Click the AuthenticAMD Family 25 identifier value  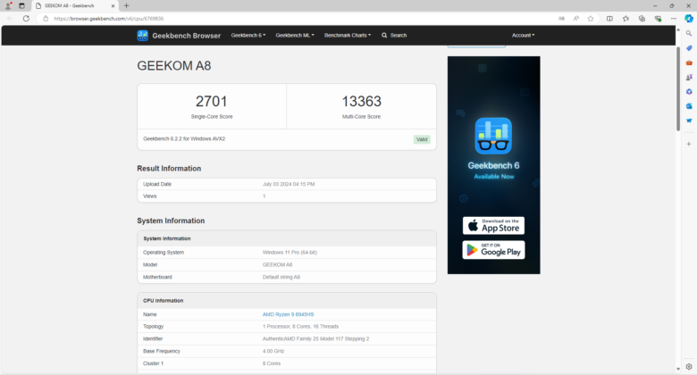click(315, 338)
